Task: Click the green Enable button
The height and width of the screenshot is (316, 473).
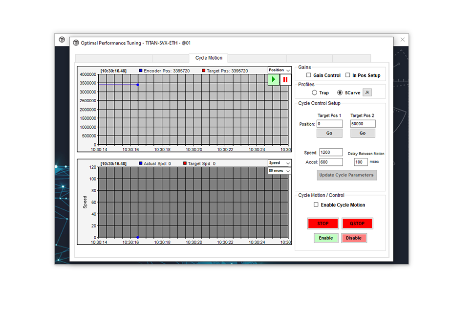Action: [x=326, y=238]
